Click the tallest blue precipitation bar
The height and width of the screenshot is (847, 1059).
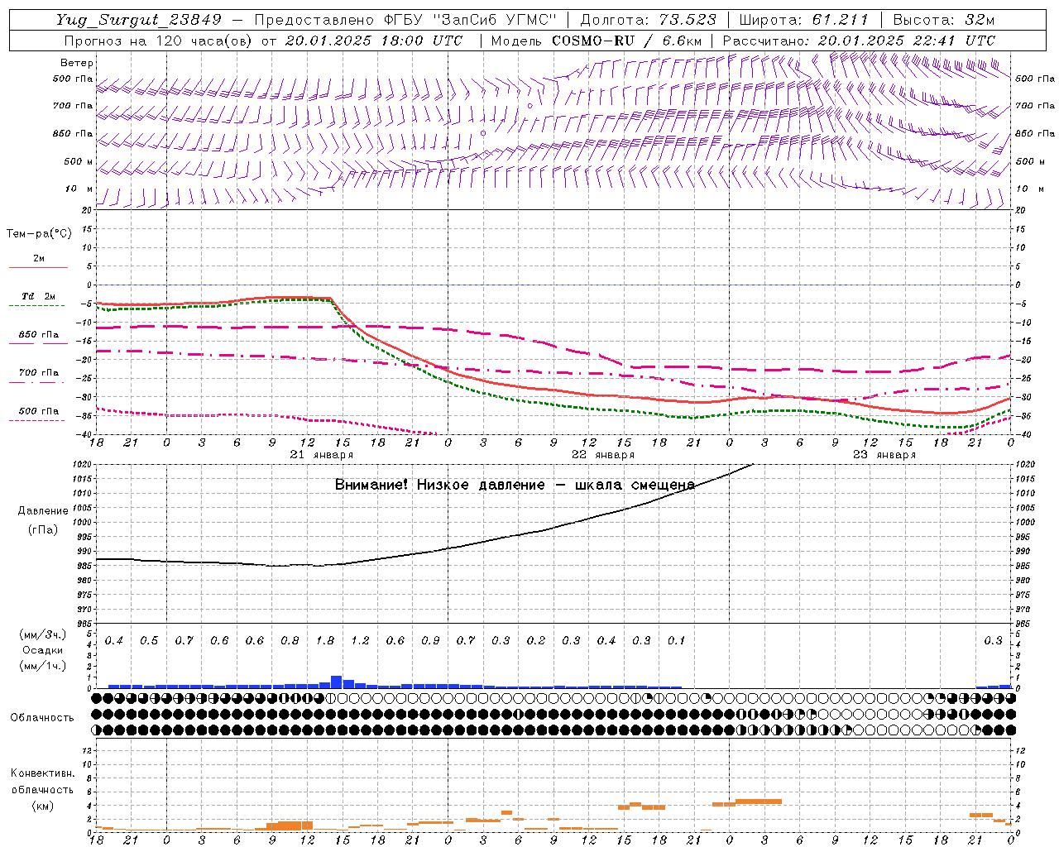pos(337,682)
